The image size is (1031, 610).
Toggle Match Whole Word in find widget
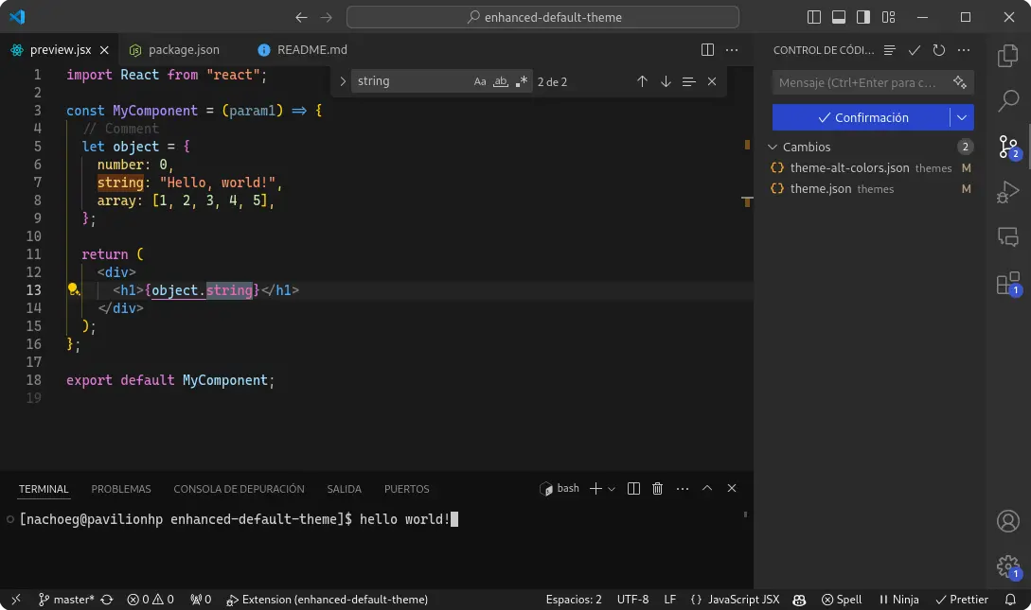tap(501, 81)
